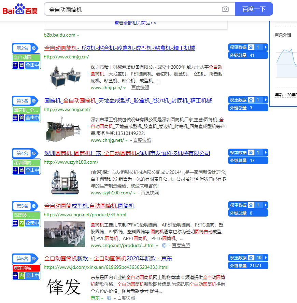Click the blue machine thumbnail for chnjg.cn

coord(64,77)
